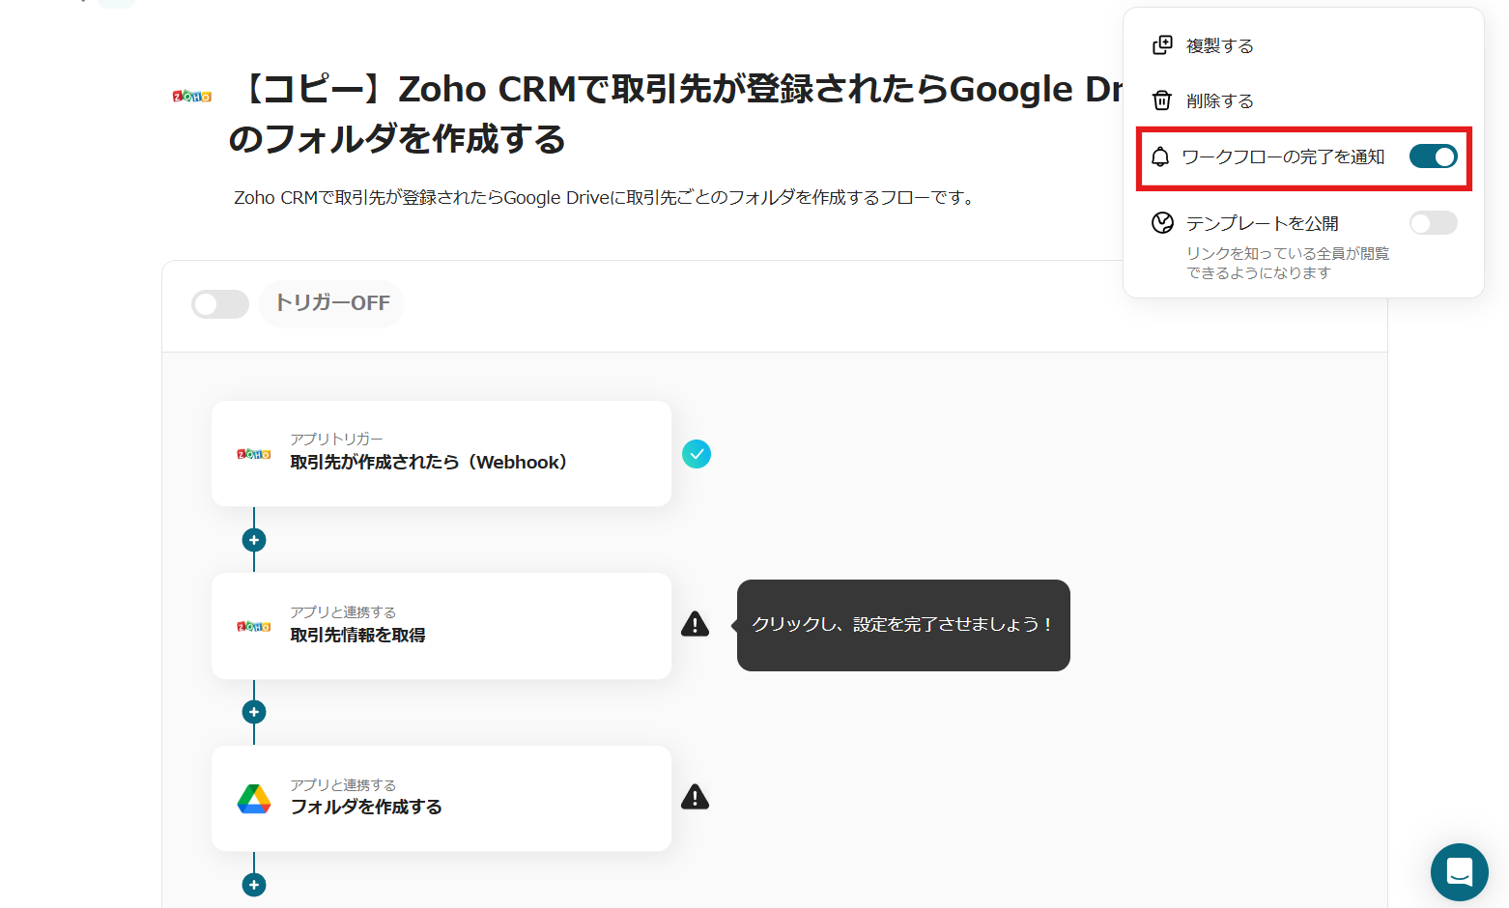
Task: Click the Google Drive icon in フォルダを作成する card
Action: point(254,799)
